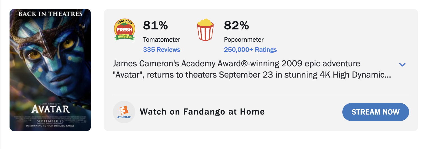The width and height of the screenshot is (440, 149).
Task: Click the Fandango at Home logo
Action: pyautogui.click(x=124, y=112)
